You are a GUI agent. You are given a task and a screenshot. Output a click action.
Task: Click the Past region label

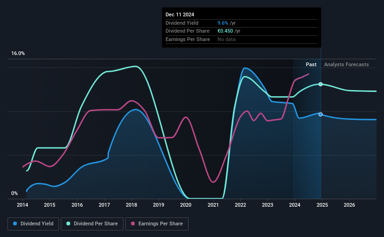tap(311, 64)
